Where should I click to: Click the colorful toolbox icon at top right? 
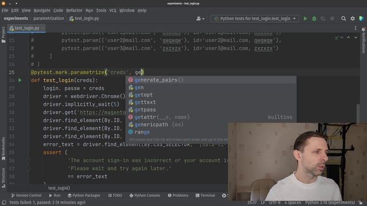(362, 18)
